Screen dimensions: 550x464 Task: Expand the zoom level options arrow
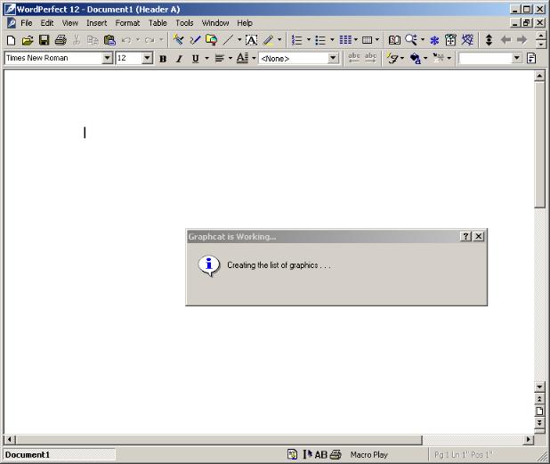click(x=423, y=40)
